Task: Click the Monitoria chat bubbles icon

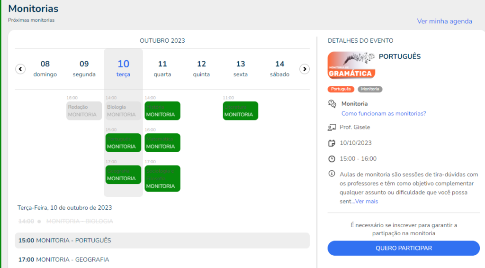Action: [x=332, y=104]
